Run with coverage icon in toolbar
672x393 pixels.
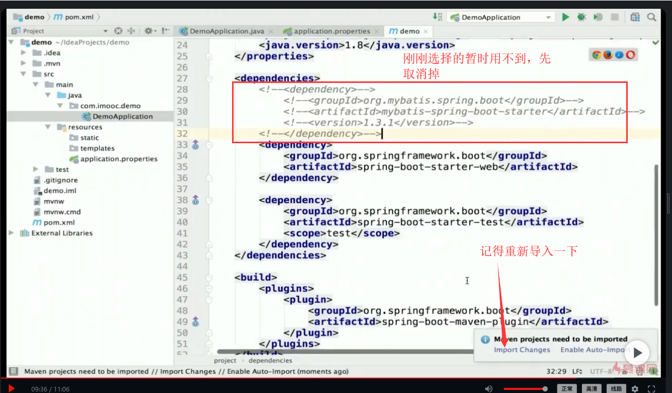597,17
